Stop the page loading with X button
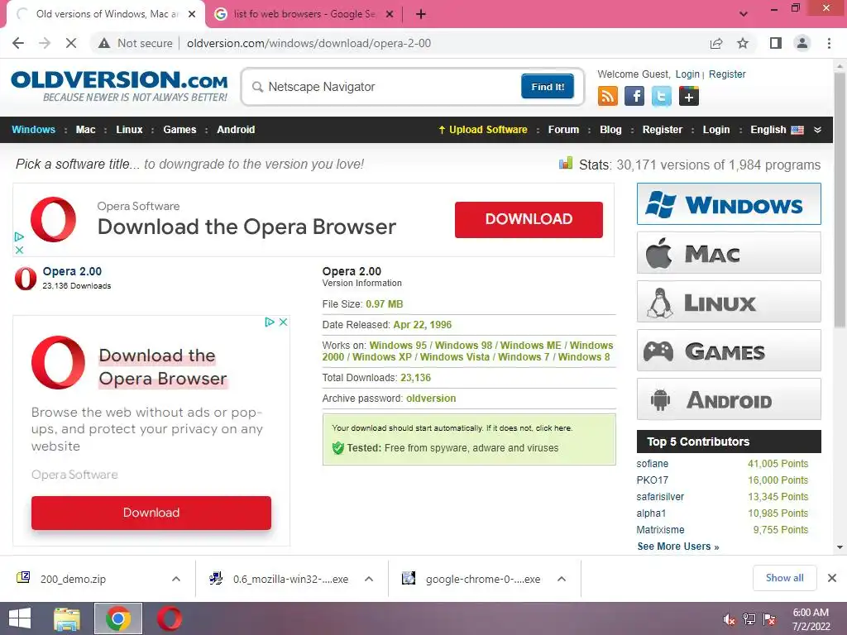The image size is (847, 635). coord(71,43)
